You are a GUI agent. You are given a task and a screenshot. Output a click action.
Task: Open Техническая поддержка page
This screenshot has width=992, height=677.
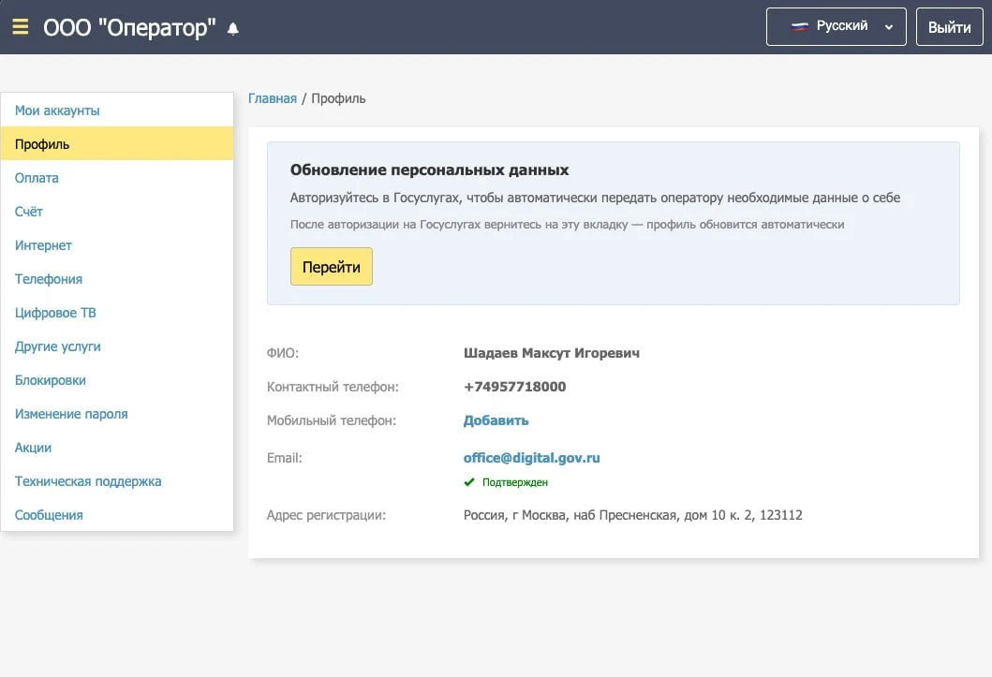pos(117,481)
